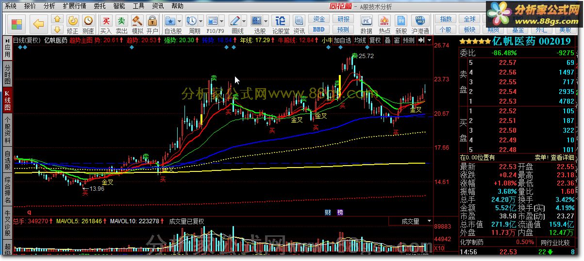584x261 pixels.
Task: Expand chart options with ▶| arrow
Action: (421, 40)
